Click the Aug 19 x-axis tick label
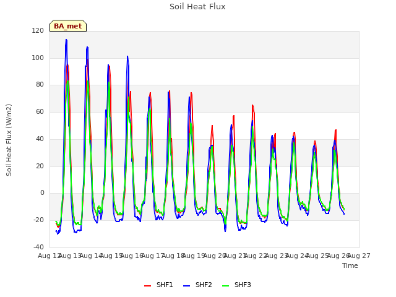 point(194,256)
